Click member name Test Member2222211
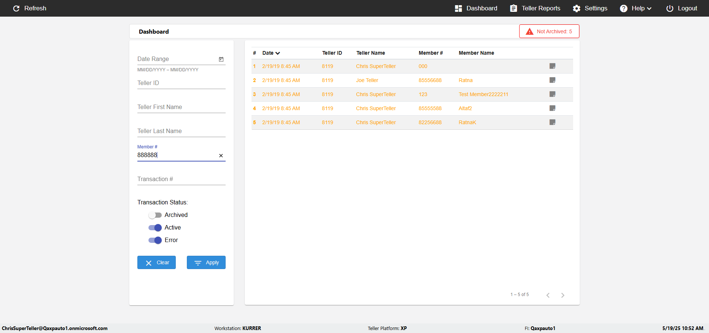709x333 pixels. (x=483, y=94)
